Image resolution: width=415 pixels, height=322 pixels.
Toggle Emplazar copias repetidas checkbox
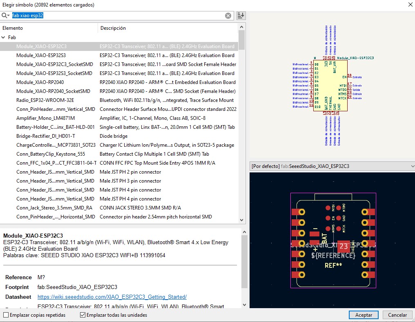coord(6,315)
